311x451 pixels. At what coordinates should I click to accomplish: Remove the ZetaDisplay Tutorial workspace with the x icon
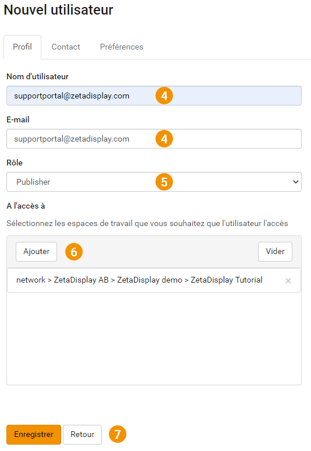coord(288,281)
